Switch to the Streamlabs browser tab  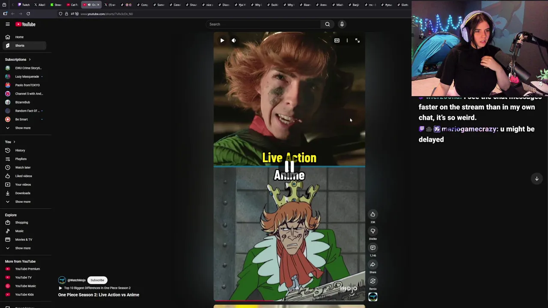(56, 5)
